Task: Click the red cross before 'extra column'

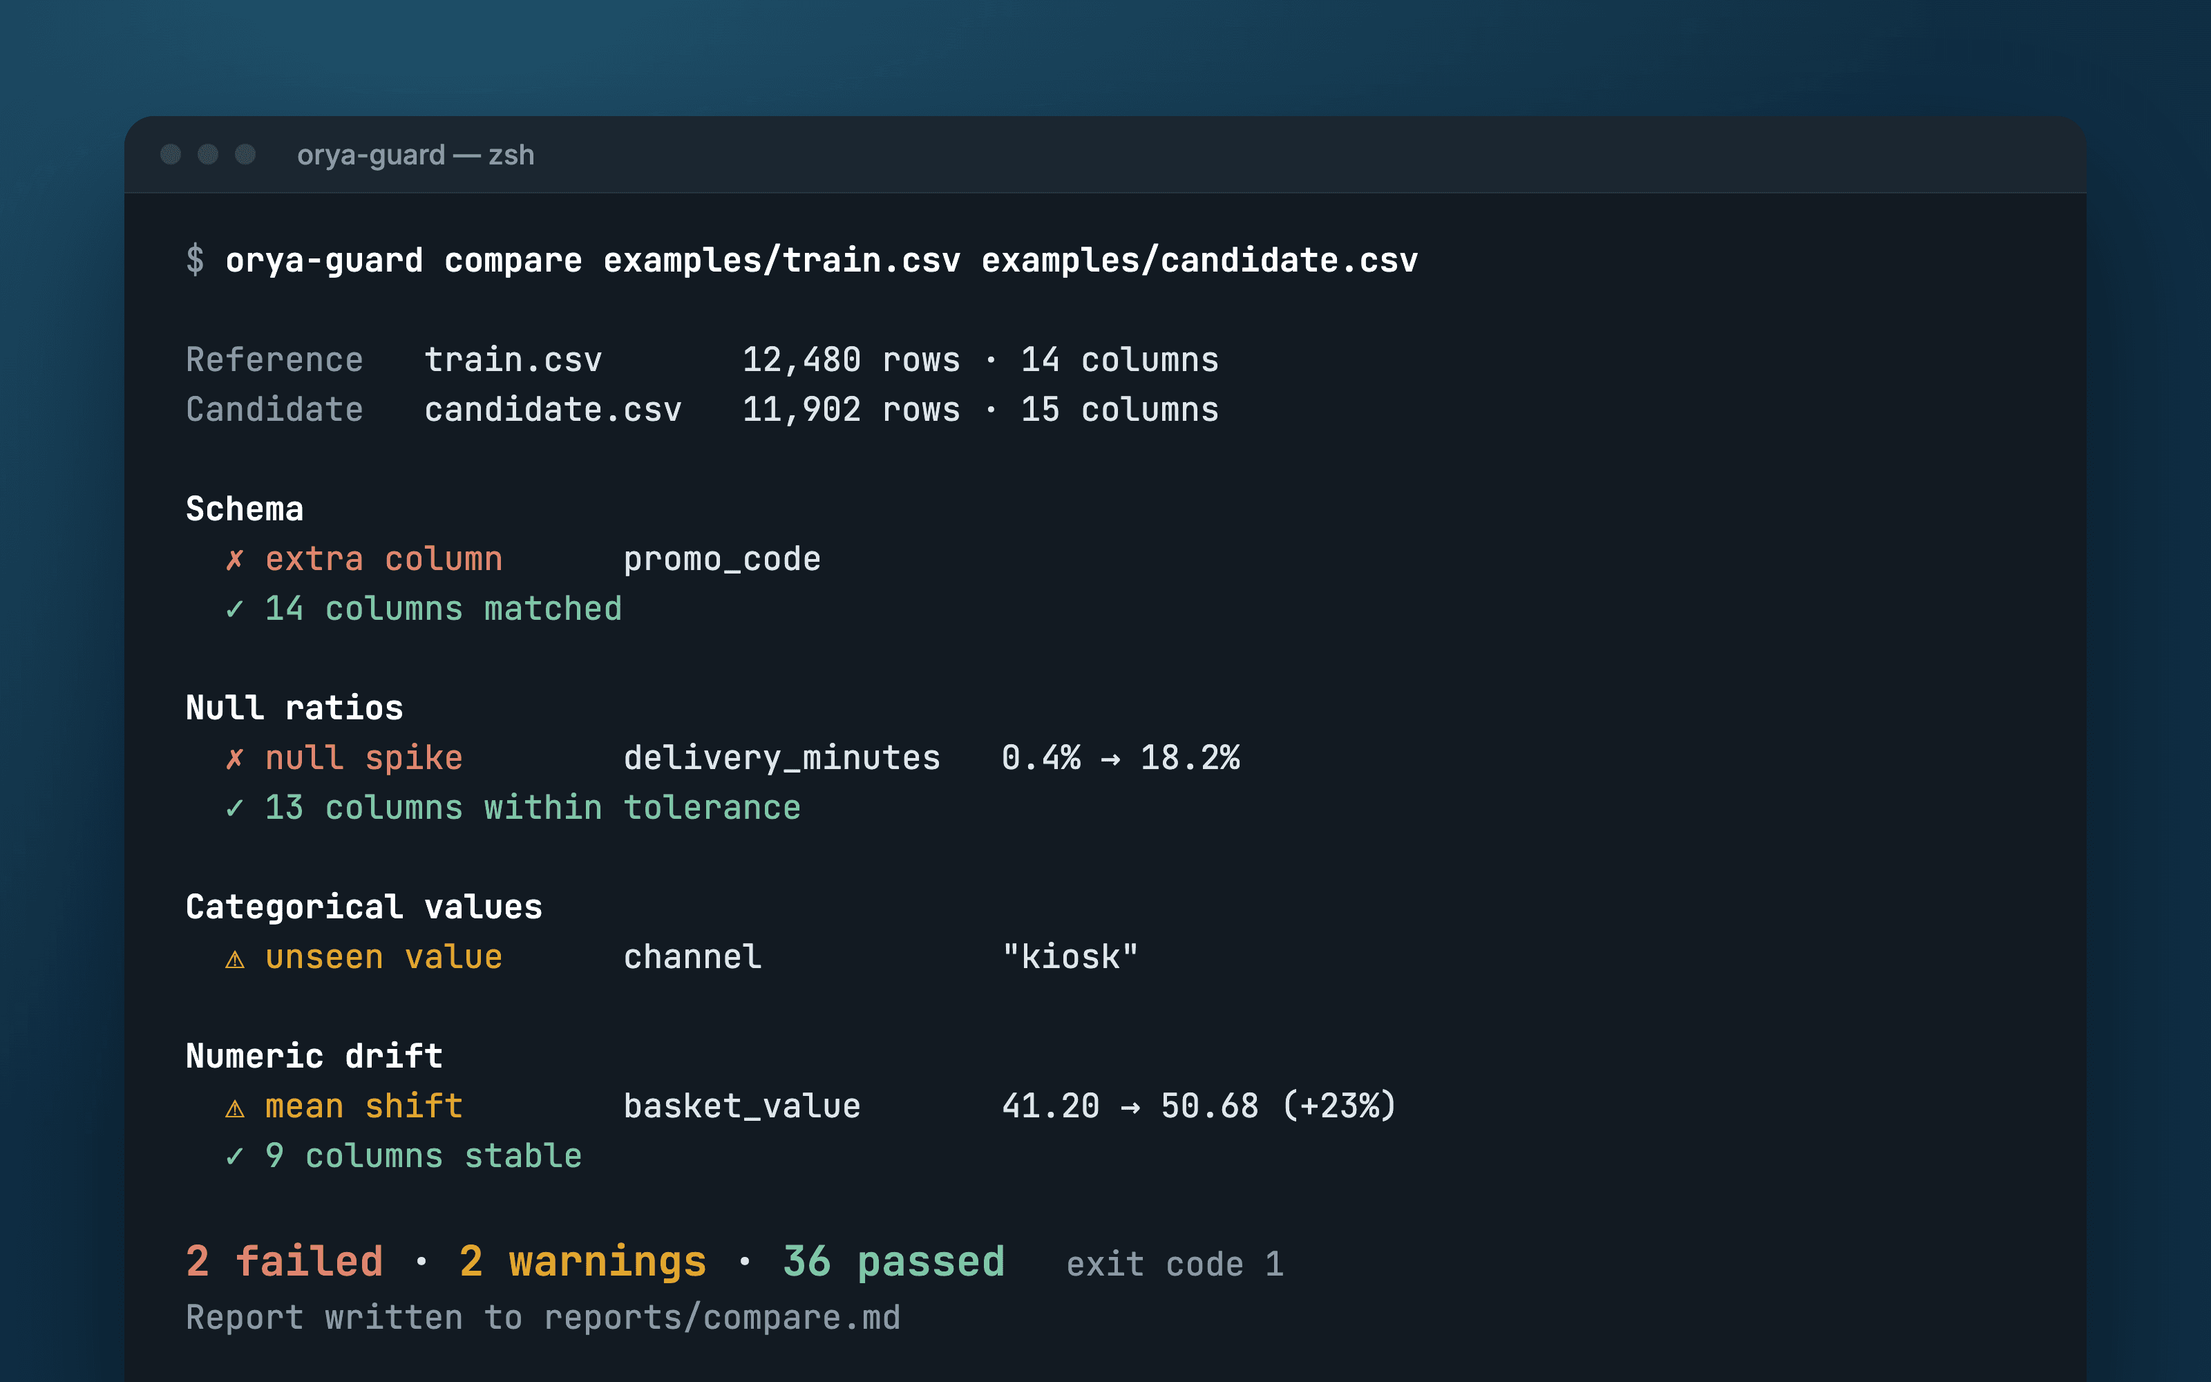Action: tap(235, 560)
